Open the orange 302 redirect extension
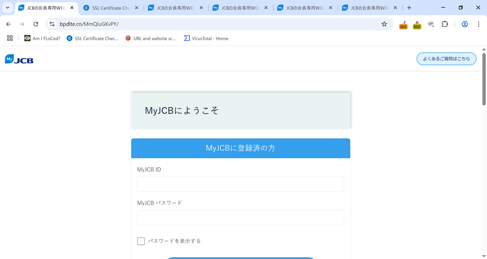The height and width of the screenshot is (259, 487). [403, 24]
